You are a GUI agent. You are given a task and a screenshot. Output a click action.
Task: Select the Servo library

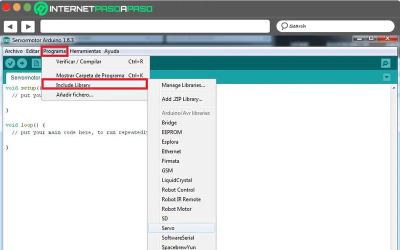182,228
